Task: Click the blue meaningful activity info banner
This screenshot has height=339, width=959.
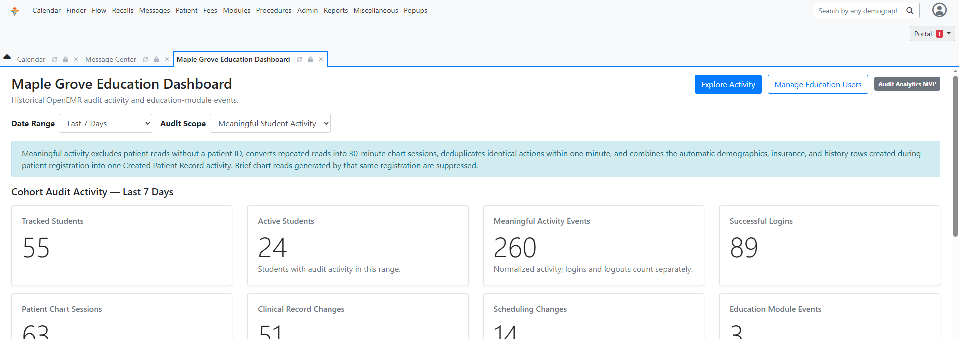Action: coord(476,159)
